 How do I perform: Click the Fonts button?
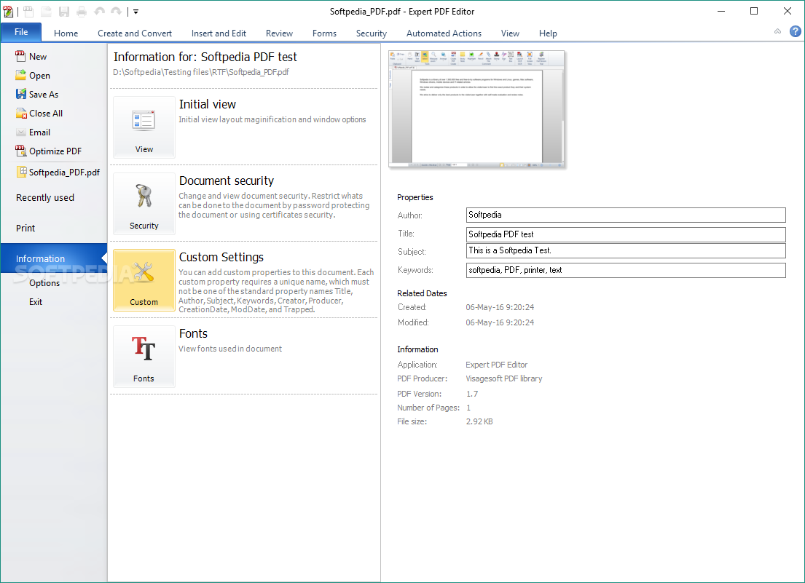(144, 357)
